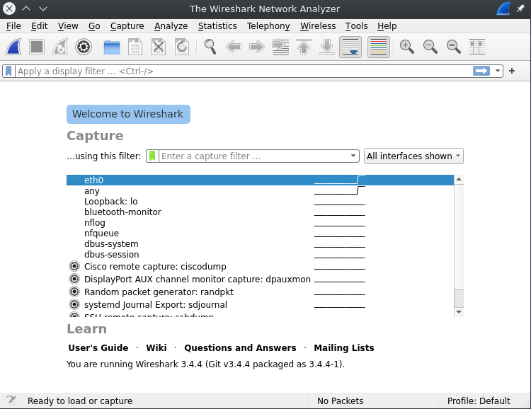
Task: Jump to the first packet icon
Action: coord(304,47)
